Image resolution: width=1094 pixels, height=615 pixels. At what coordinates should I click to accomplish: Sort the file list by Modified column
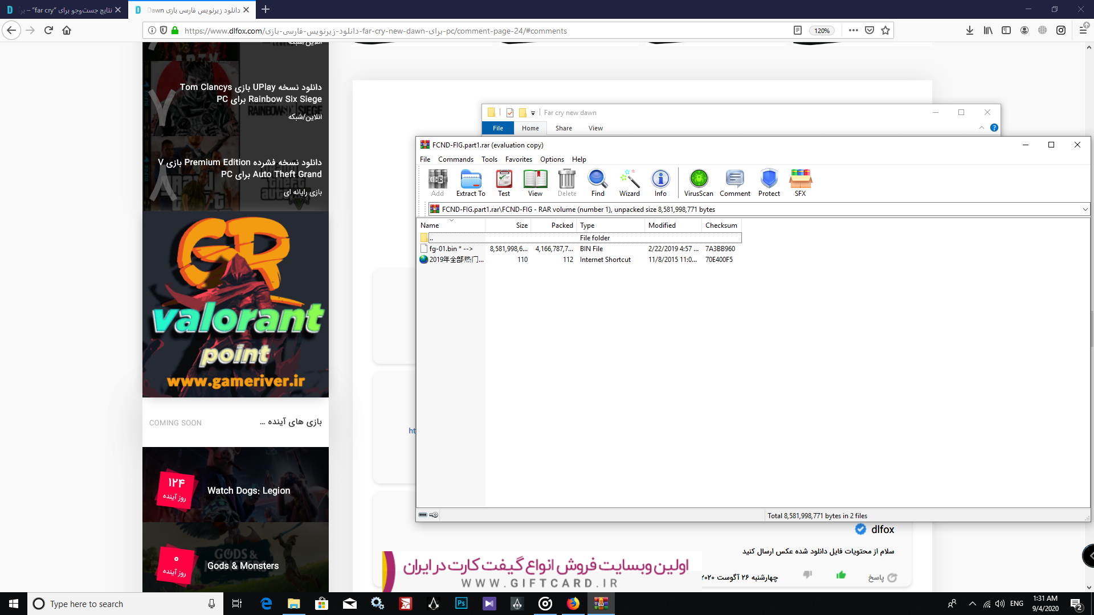pyautogui.click(x=662, y=225)
